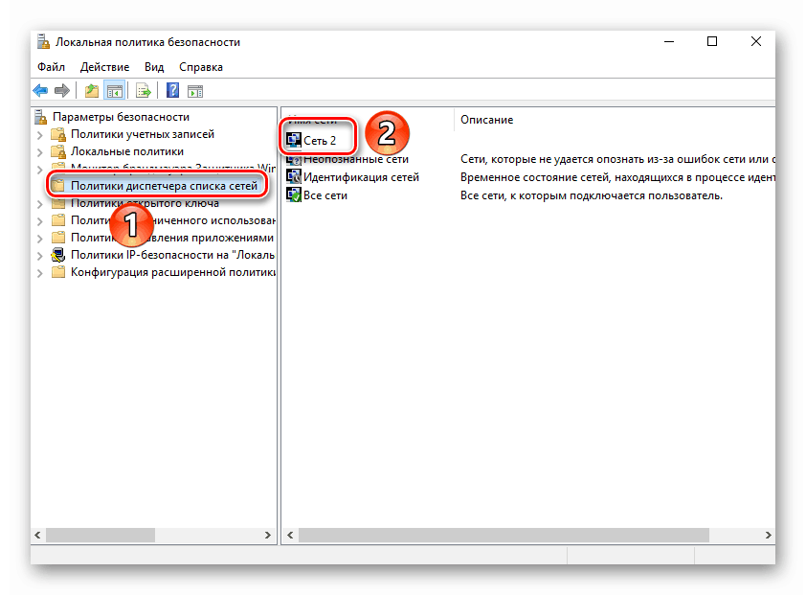Expand the Политики учетных записей node
Image resolution: width=806 pixels, height=595 pixels.
click(39, 135)
